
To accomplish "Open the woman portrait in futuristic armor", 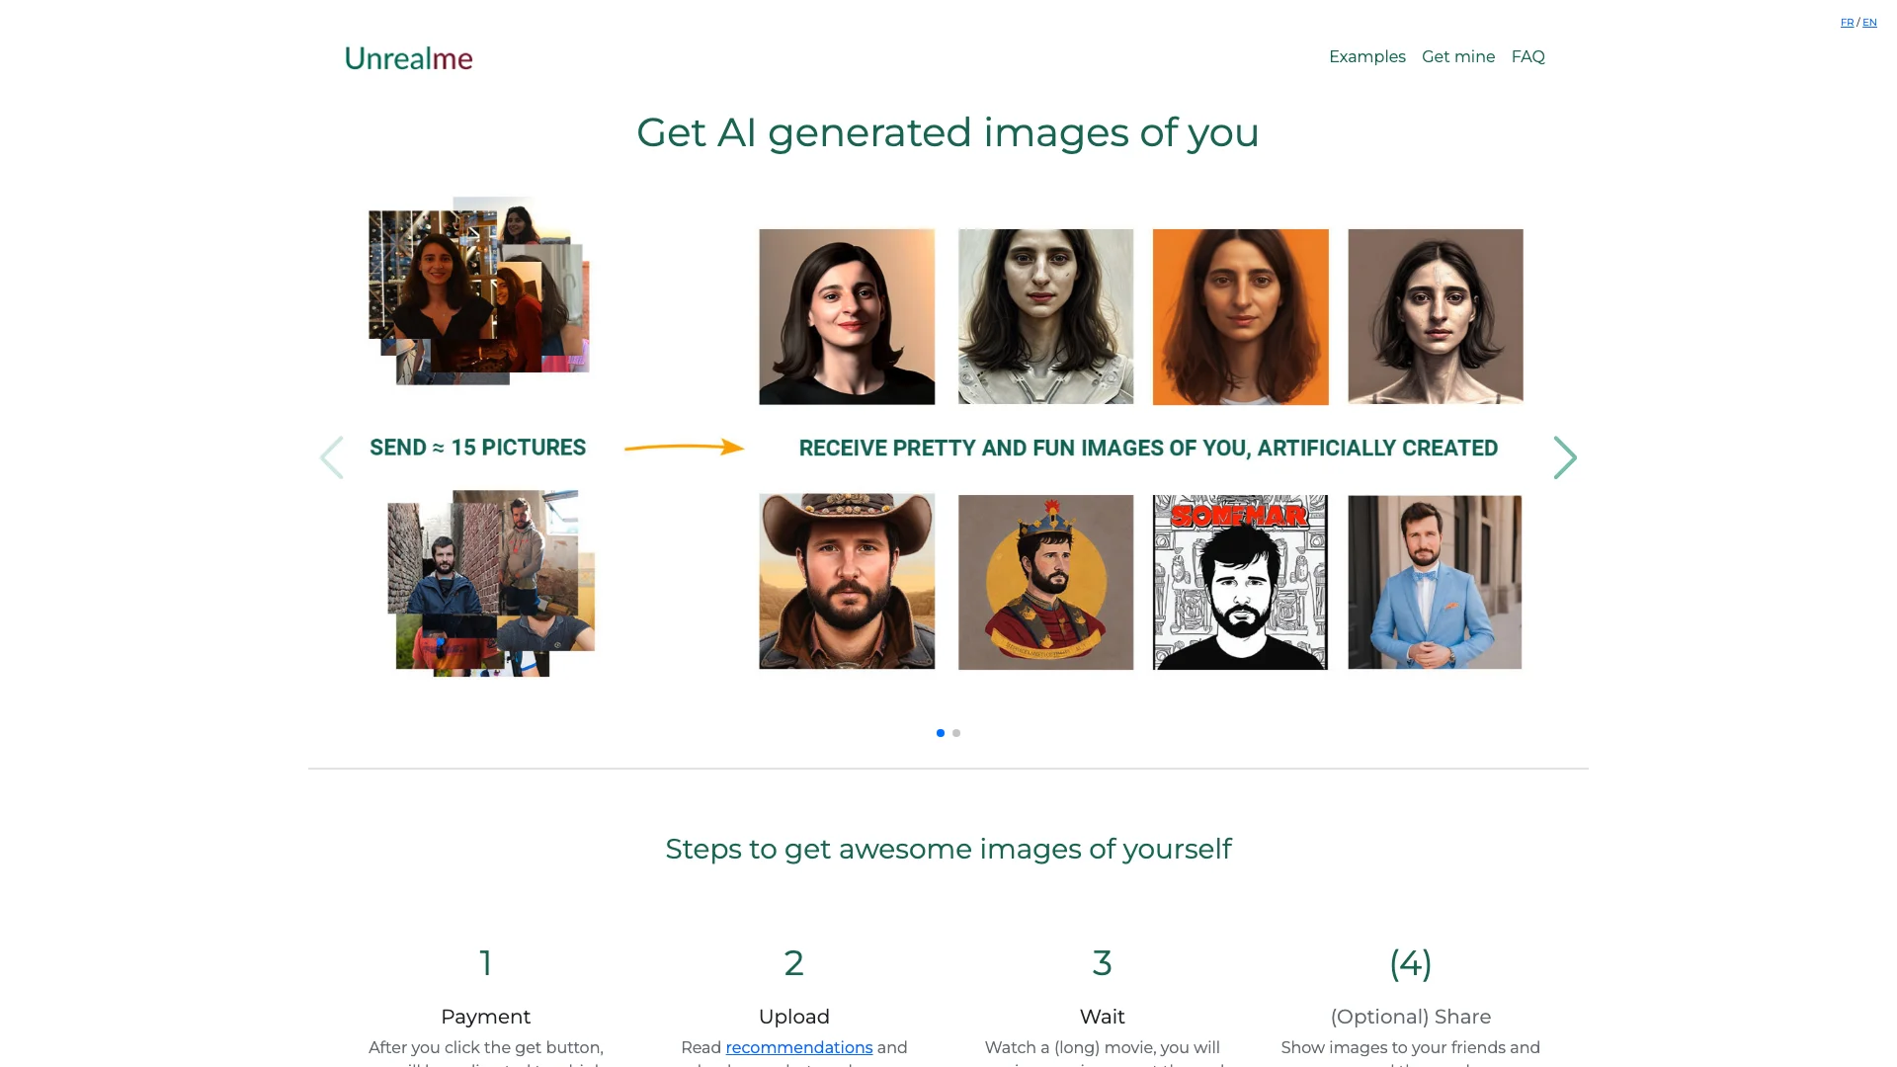I will (x=1045, y=316).
